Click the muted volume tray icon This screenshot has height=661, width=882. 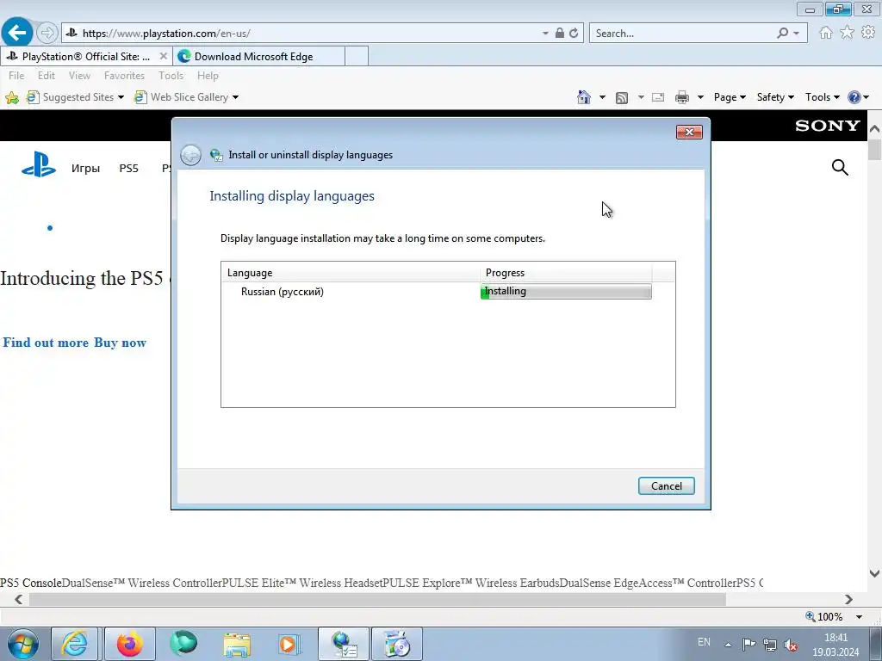(791, 645)
